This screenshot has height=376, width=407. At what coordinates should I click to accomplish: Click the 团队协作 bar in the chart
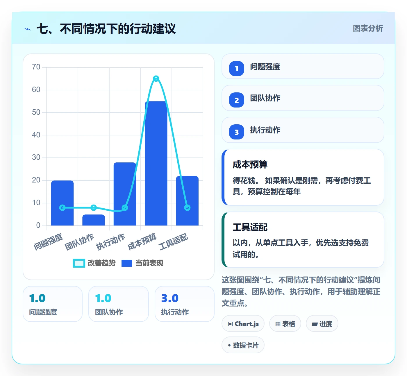pos(94,220)
